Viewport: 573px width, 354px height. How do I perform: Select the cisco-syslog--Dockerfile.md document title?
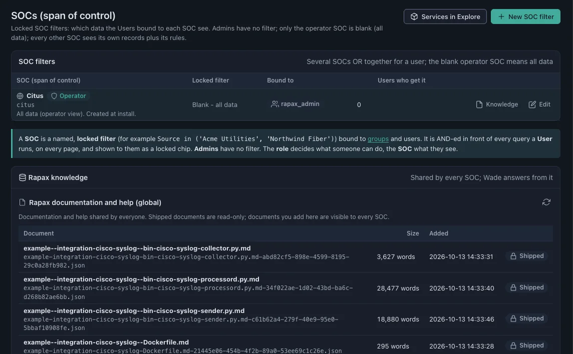[106, 342]
